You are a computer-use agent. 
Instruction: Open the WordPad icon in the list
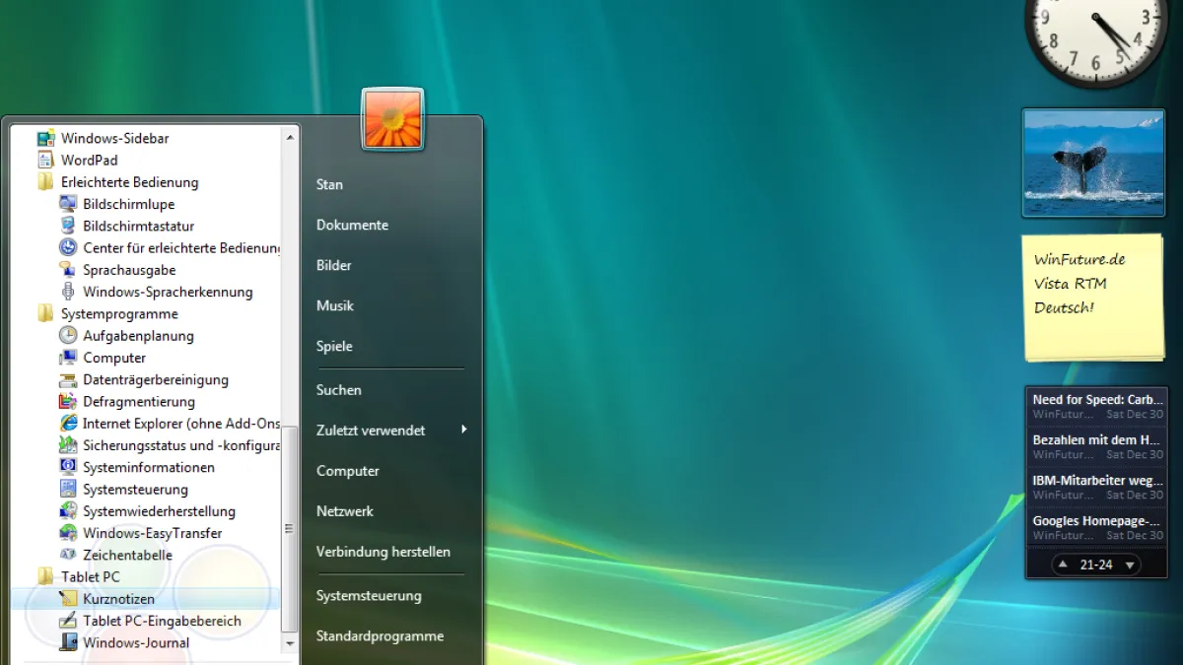pos(45,160)
